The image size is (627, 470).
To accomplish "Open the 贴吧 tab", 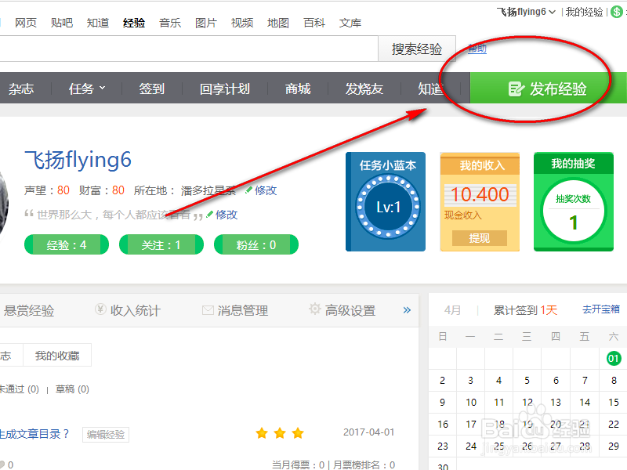I will (x=62, y=23).
